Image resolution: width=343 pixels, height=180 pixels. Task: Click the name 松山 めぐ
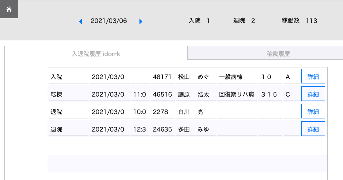pos(196,77)
